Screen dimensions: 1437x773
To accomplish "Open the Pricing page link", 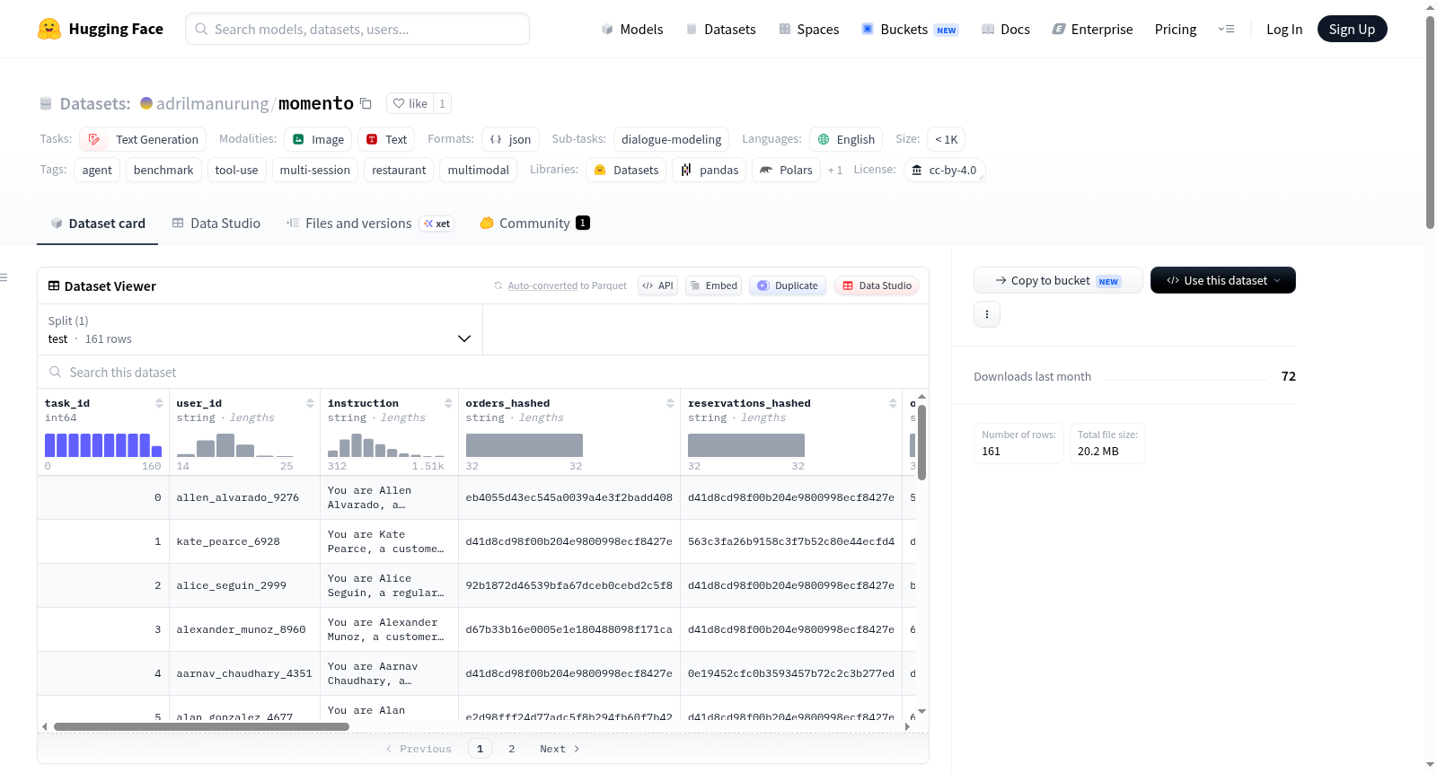I will click(x=1176, y=29).
